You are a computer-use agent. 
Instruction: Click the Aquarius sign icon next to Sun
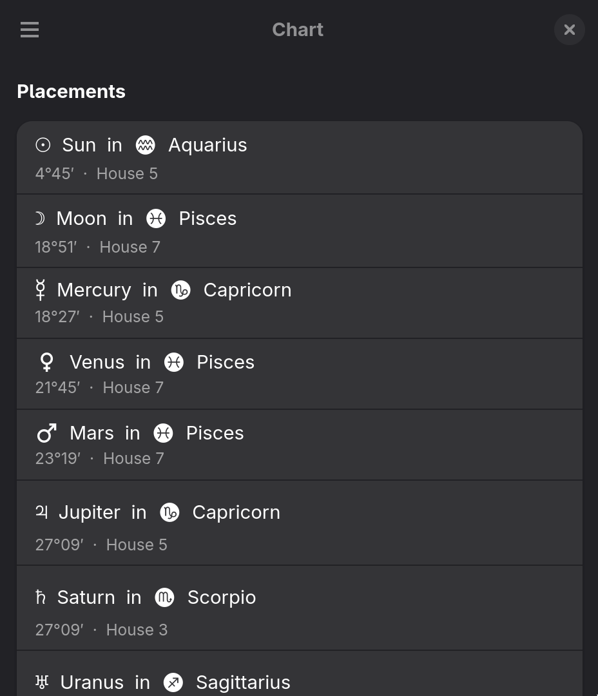tap(145, 145)
